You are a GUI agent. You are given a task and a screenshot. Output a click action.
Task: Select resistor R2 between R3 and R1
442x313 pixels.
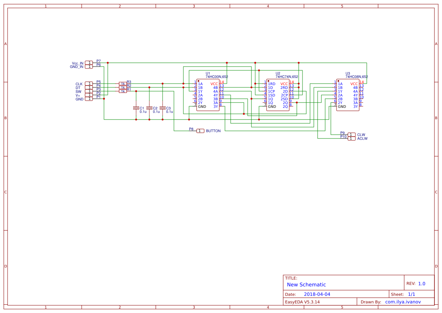[123, 87]
